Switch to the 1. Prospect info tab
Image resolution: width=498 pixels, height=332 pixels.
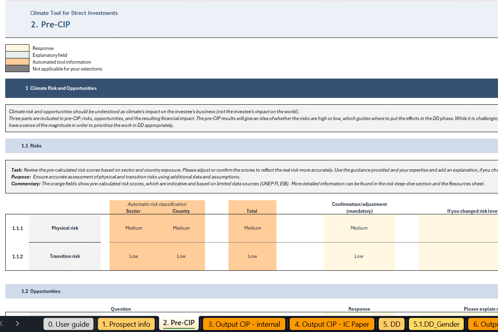[x=126, y=324]
